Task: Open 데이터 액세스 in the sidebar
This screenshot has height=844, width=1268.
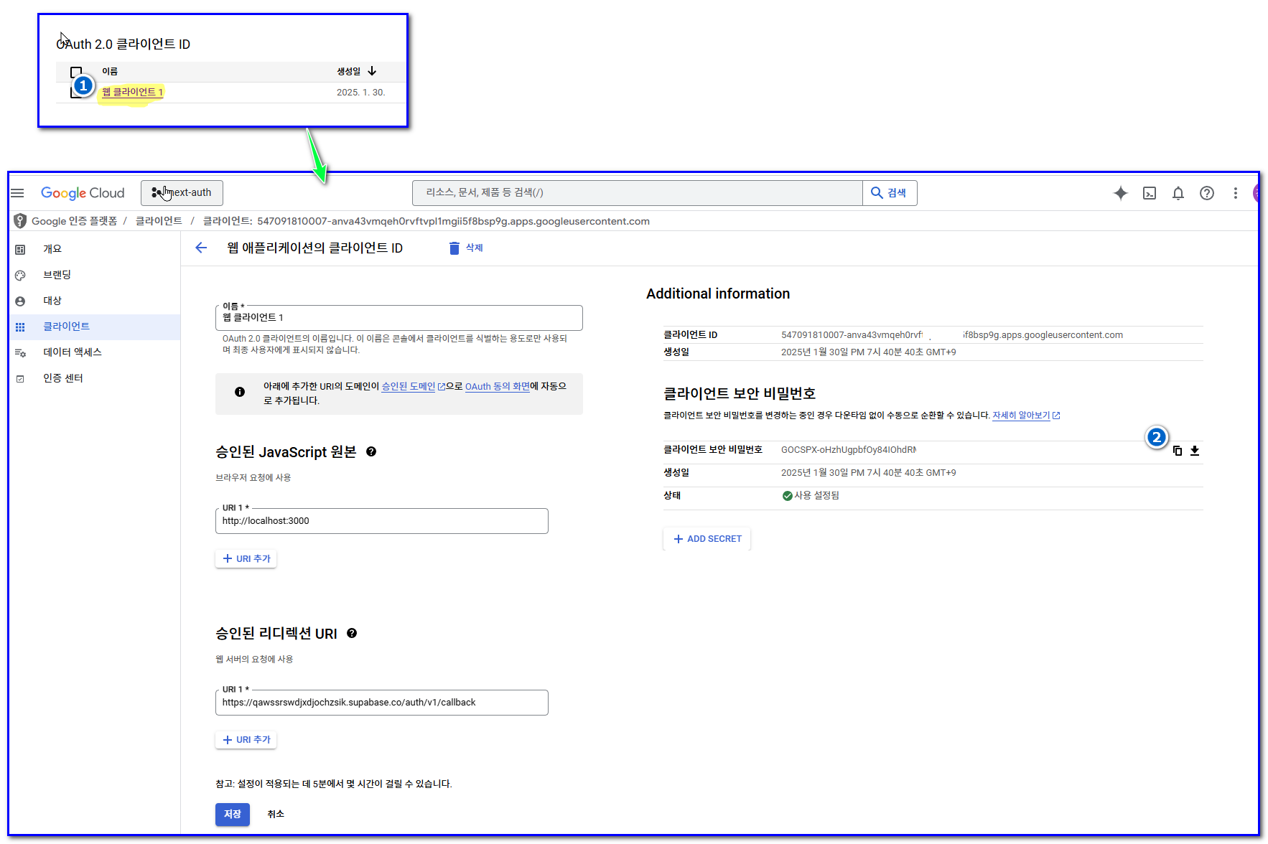Action: pos(72,352)
